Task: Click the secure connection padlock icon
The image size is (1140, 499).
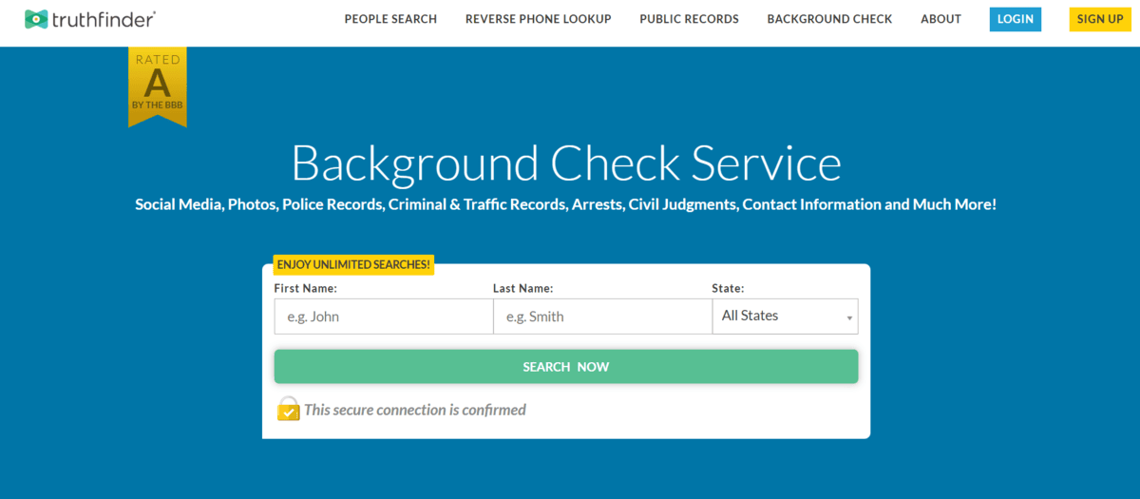Action: [x=288, y=410]
